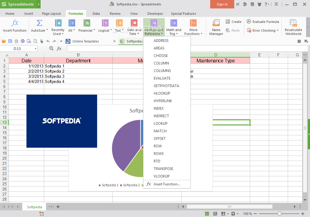Click the Sign in button
This screenshot has width=310, height=217.
click(222, 4)
